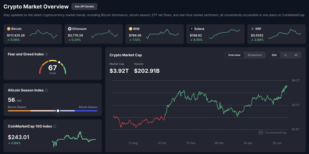Click the Fear and Greed gauge showing 67
This screenshot has height=154, width=309.
click(x=53, y=67)
